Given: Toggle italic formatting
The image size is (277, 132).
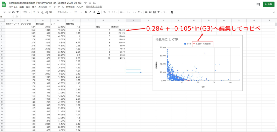Looking at the screenshot, I should [90, 12].
